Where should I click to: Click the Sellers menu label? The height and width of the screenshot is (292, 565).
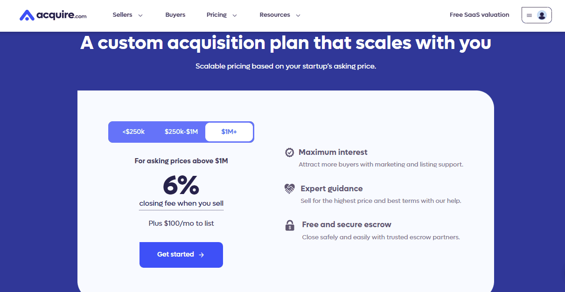tap(122, 15)
